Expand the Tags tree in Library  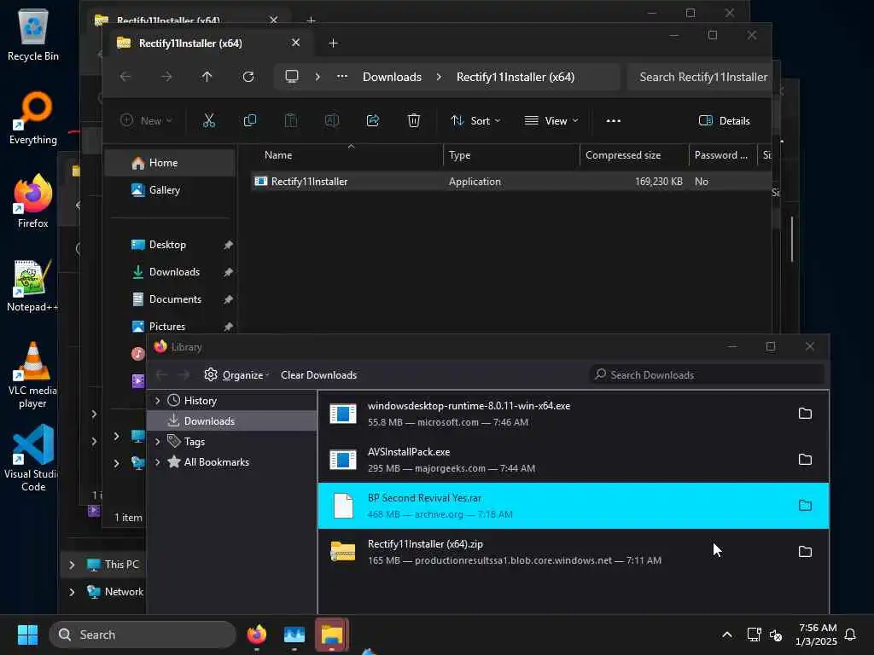pyautogui.click(x=157, y=442)
